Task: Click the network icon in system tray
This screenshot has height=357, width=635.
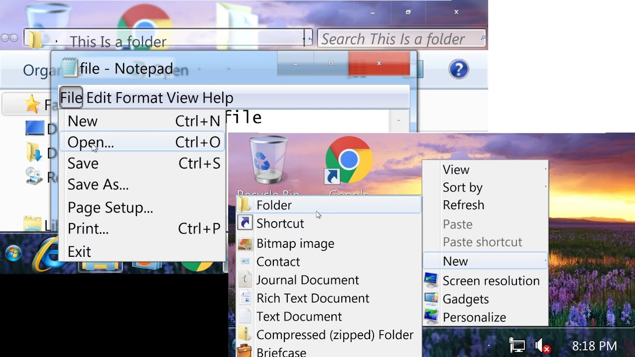Action: (x=517, y=345)
